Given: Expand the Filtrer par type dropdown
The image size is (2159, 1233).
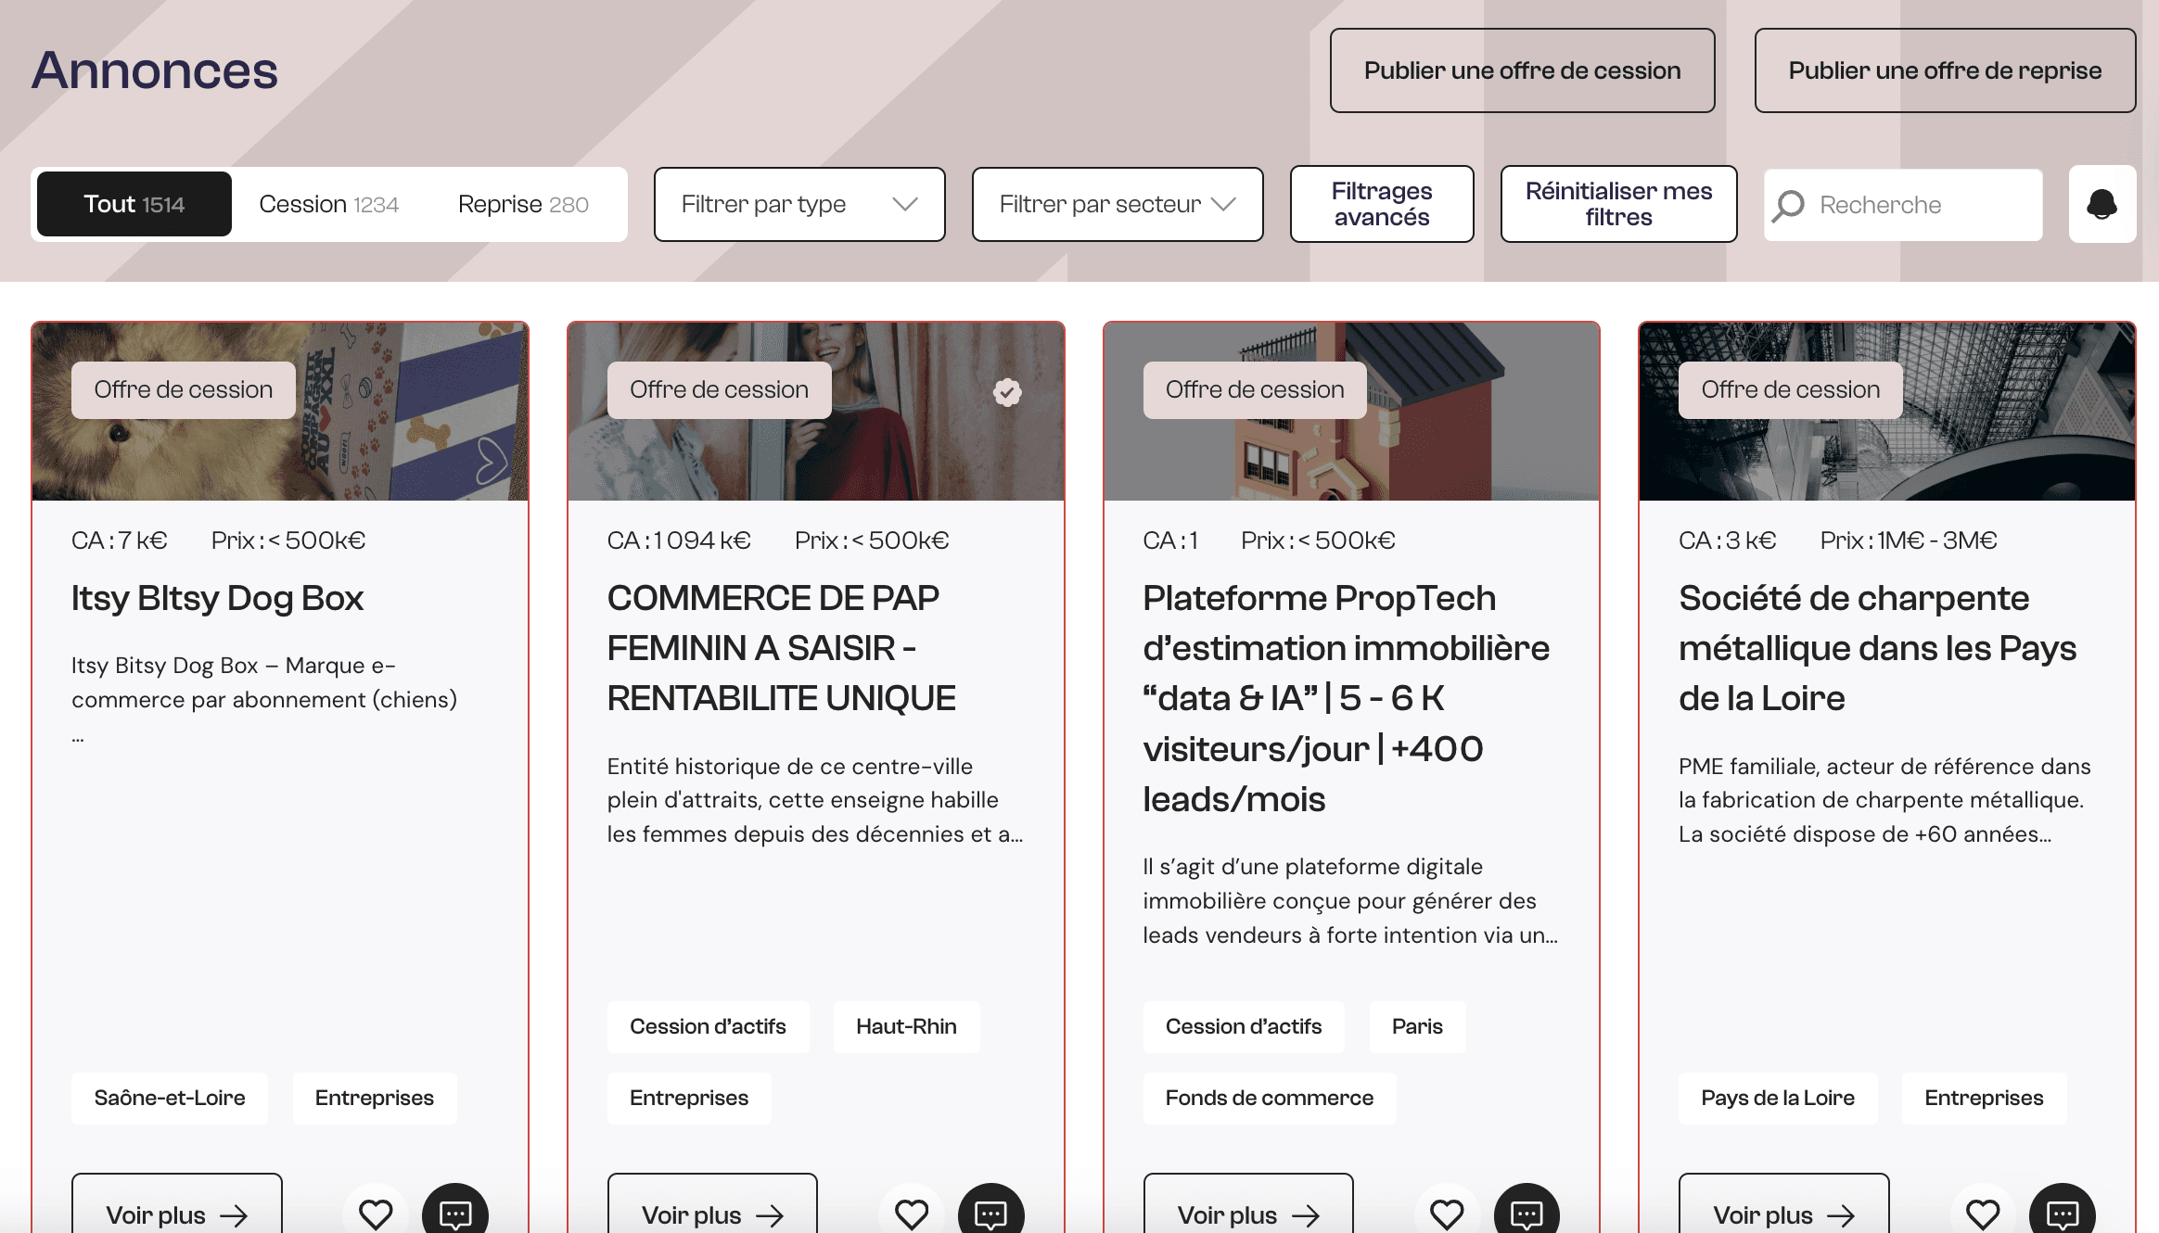Looking at the screenshot, I should click(x=798, y=204).
